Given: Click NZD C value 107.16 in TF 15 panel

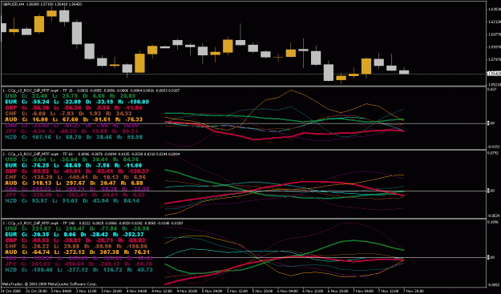Looking at the screenshot, I should (x=42, y=137).
